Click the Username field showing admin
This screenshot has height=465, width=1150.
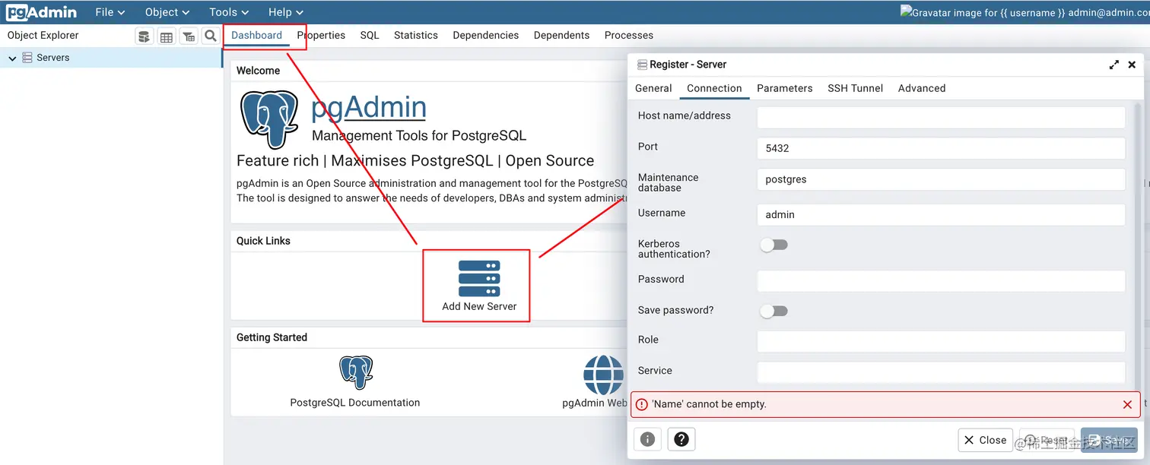tap(941, 215)
